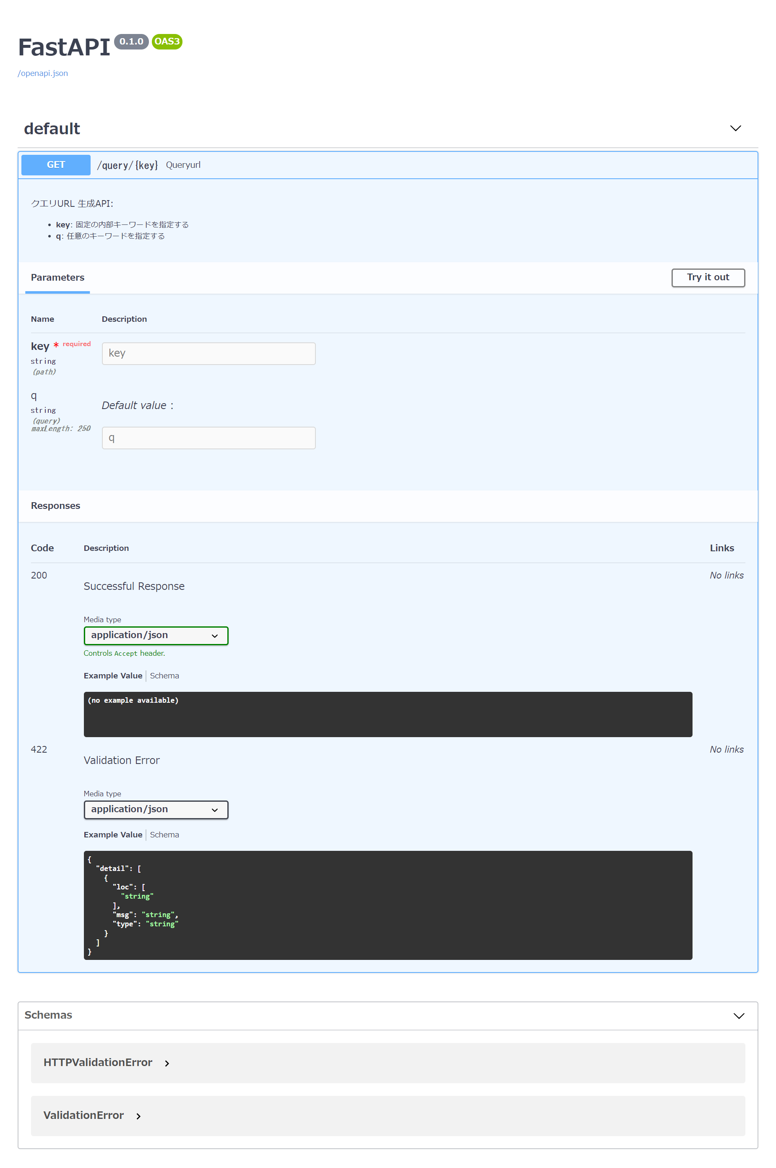Open the 422 response media type dropdown
Screen dimensions: 776x1168
[155, 809]
